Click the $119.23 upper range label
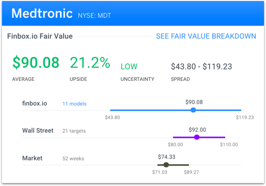 pyautogui.click(x=245, y=117)
